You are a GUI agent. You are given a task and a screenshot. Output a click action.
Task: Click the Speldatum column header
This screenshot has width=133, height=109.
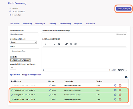16,81
